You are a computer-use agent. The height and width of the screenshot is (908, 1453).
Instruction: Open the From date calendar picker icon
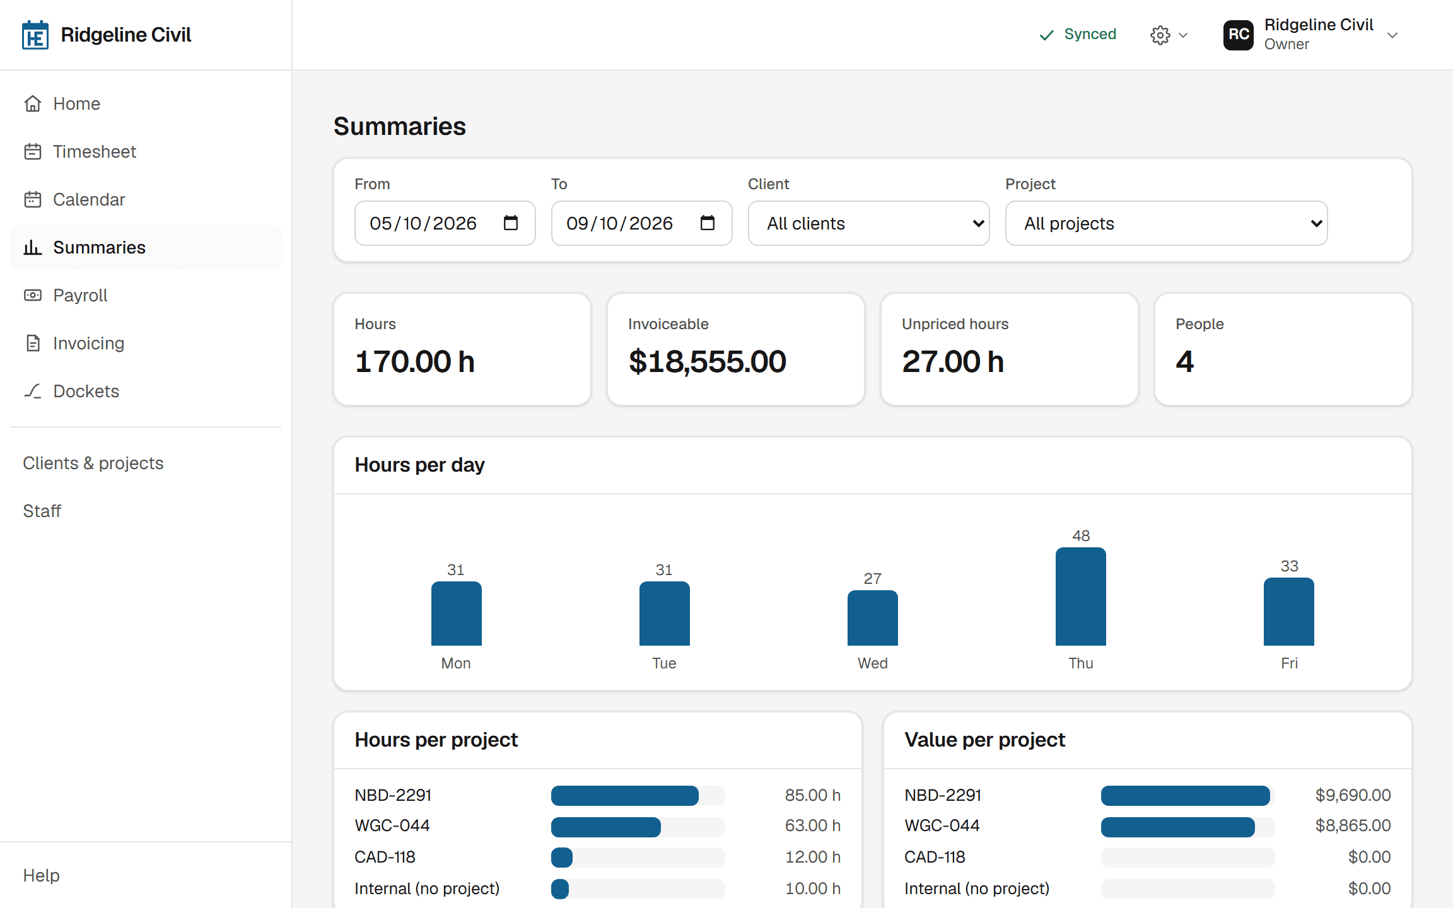tap(511, 223)
